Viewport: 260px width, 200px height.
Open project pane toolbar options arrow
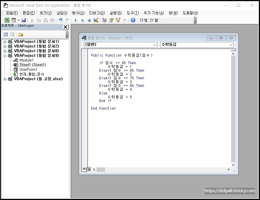click(x=67, y=35)
